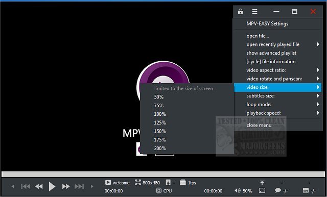Maximize the player window
The height and width of the screenshot is (197, 327).
coord(295,11)
